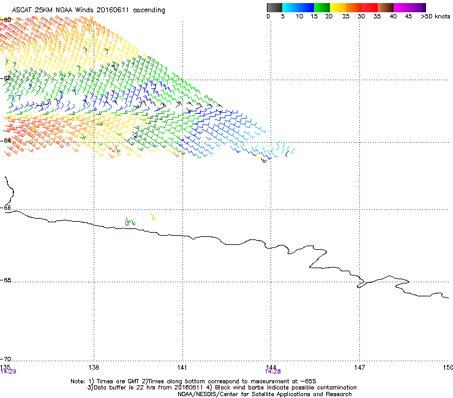Click the '35' legend tick label

pos(377,17)
